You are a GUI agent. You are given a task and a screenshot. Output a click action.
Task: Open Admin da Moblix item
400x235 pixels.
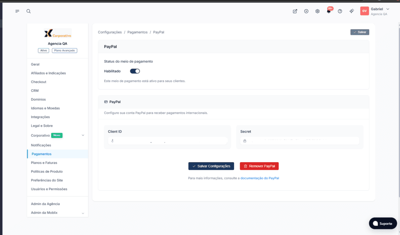pyautogui.click(x=44, y=213)
